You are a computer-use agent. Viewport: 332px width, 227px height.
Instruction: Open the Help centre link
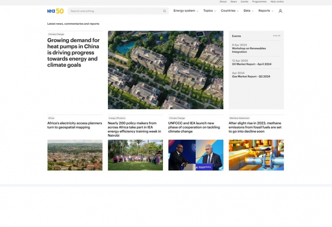(277, 2)
